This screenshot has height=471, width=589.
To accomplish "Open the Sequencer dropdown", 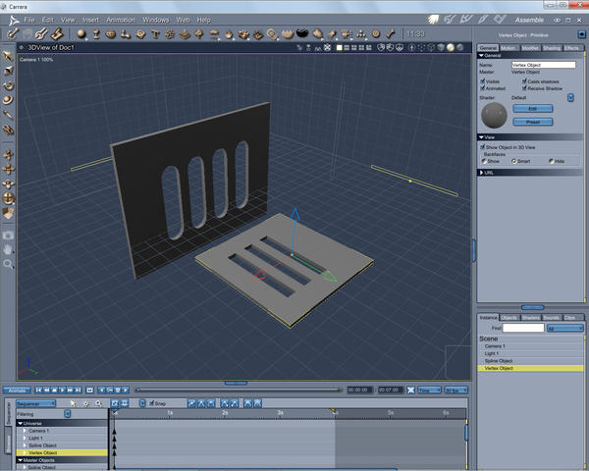I will [35, 403].
